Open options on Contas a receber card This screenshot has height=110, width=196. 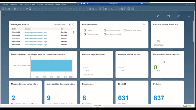(180, 45)
